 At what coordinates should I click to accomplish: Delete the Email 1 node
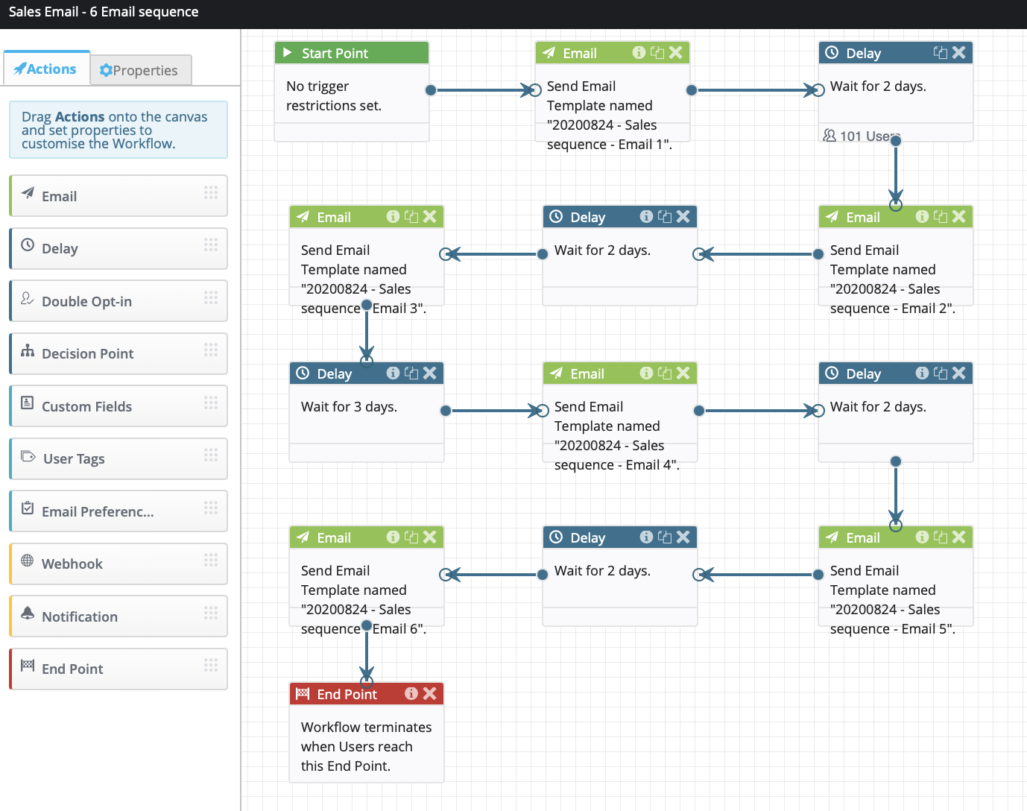point(676,52)
